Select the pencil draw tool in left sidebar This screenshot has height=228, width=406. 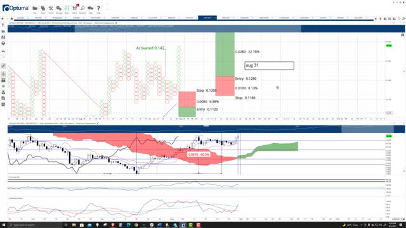click(x=3, y=66)
